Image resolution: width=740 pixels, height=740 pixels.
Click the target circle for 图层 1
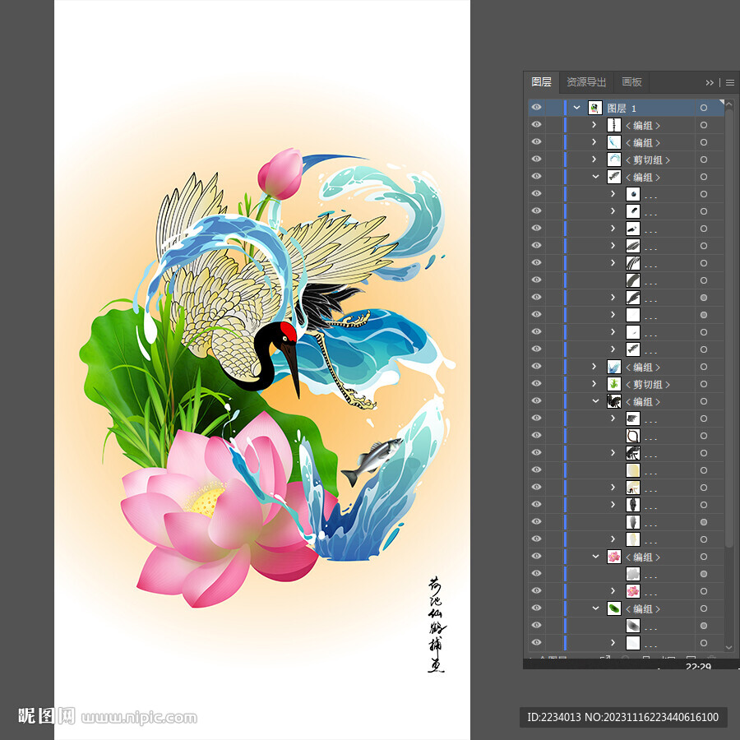(x=704, y=108)
